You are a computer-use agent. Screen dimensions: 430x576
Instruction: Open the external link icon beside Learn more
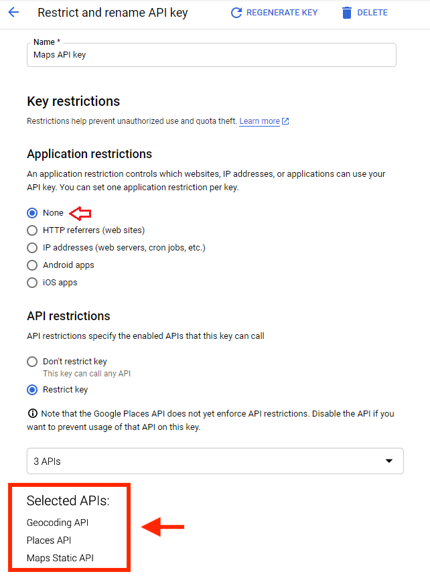coord(285,121)
